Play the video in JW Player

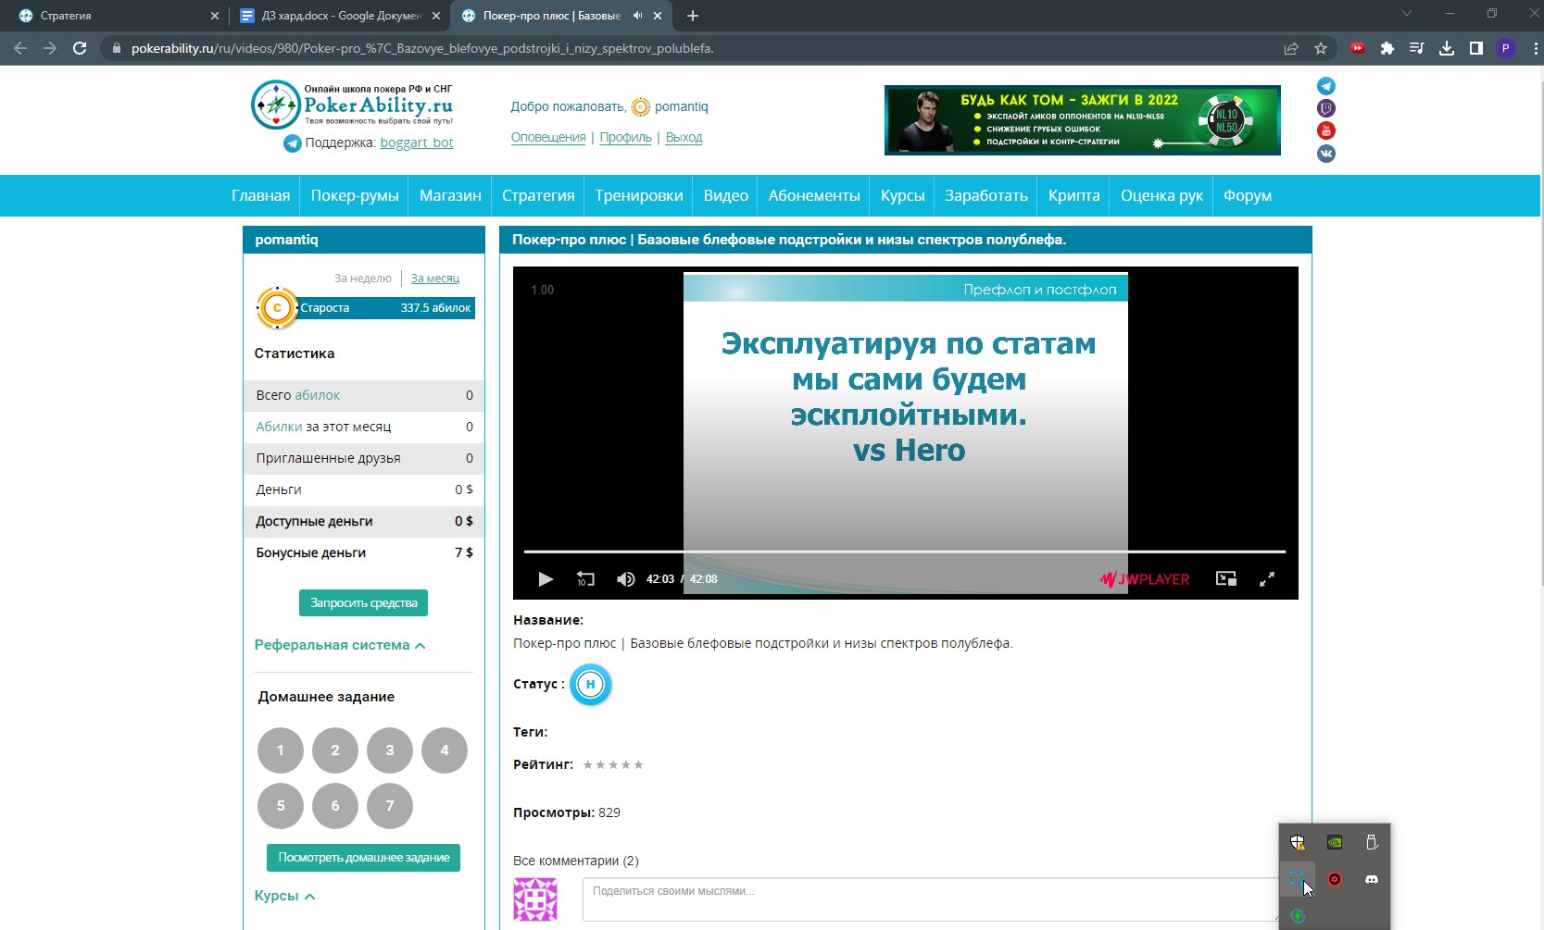coord(546,579)
